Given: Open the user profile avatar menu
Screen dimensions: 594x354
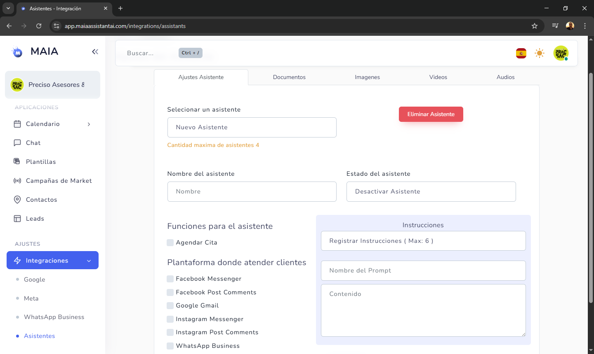Looking at the screenshot, I should pyautogui.click(x=561, y=53).
